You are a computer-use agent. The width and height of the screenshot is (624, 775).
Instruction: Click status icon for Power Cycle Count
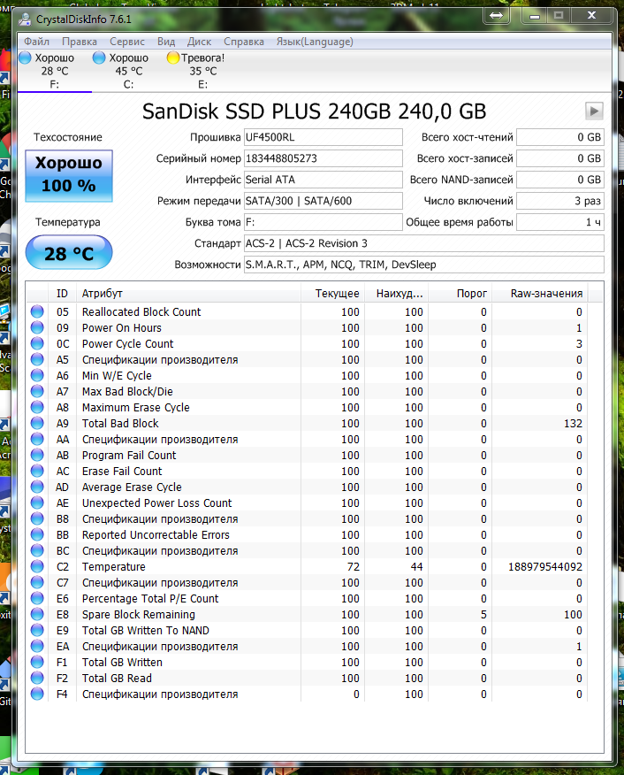(37, 343)
